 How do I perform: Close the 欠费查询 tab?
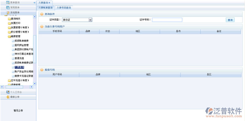(x=49, y=3)
